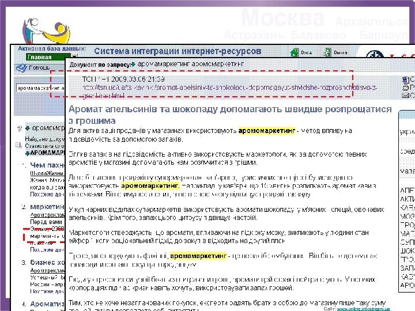Click Аромареклама source under result 2
This screenshot has width=415, height=311.
(47, 215)
